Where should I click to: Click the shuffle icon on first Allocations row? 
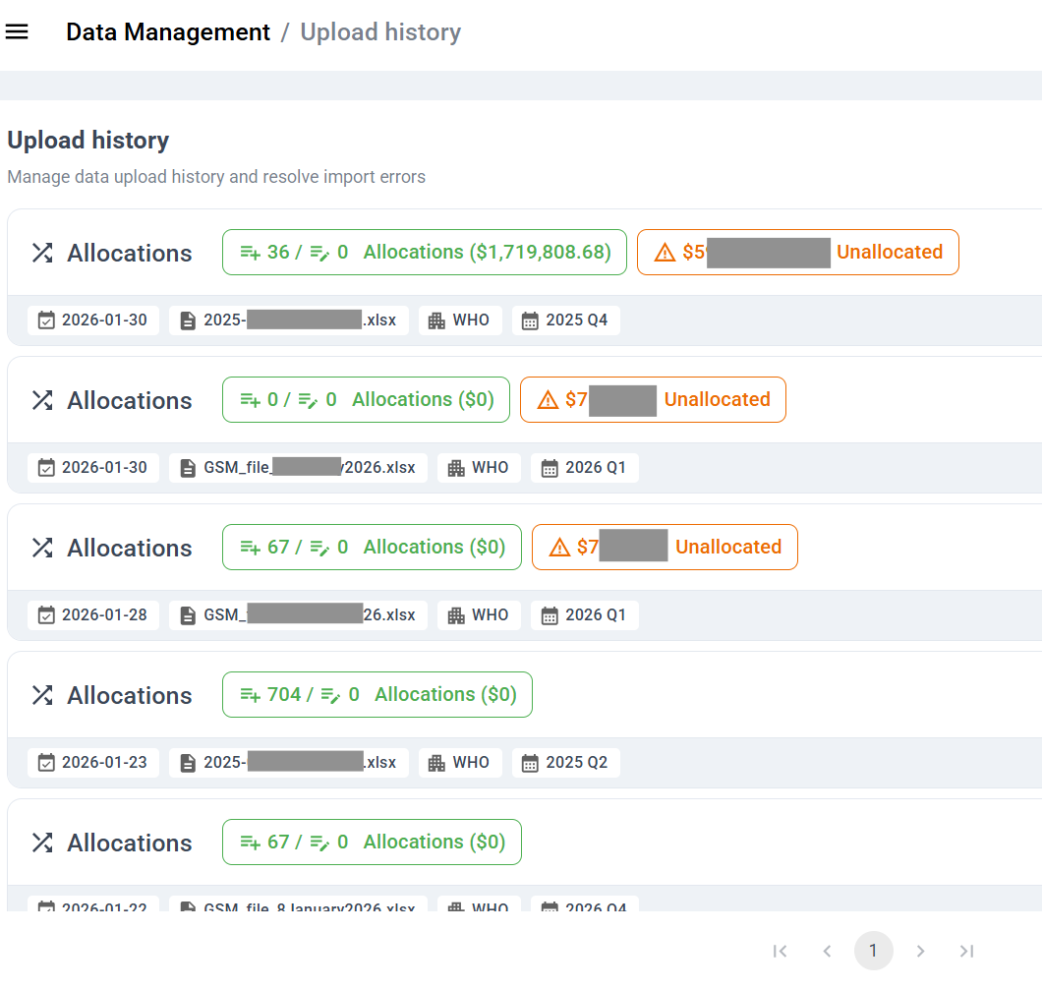42,253
